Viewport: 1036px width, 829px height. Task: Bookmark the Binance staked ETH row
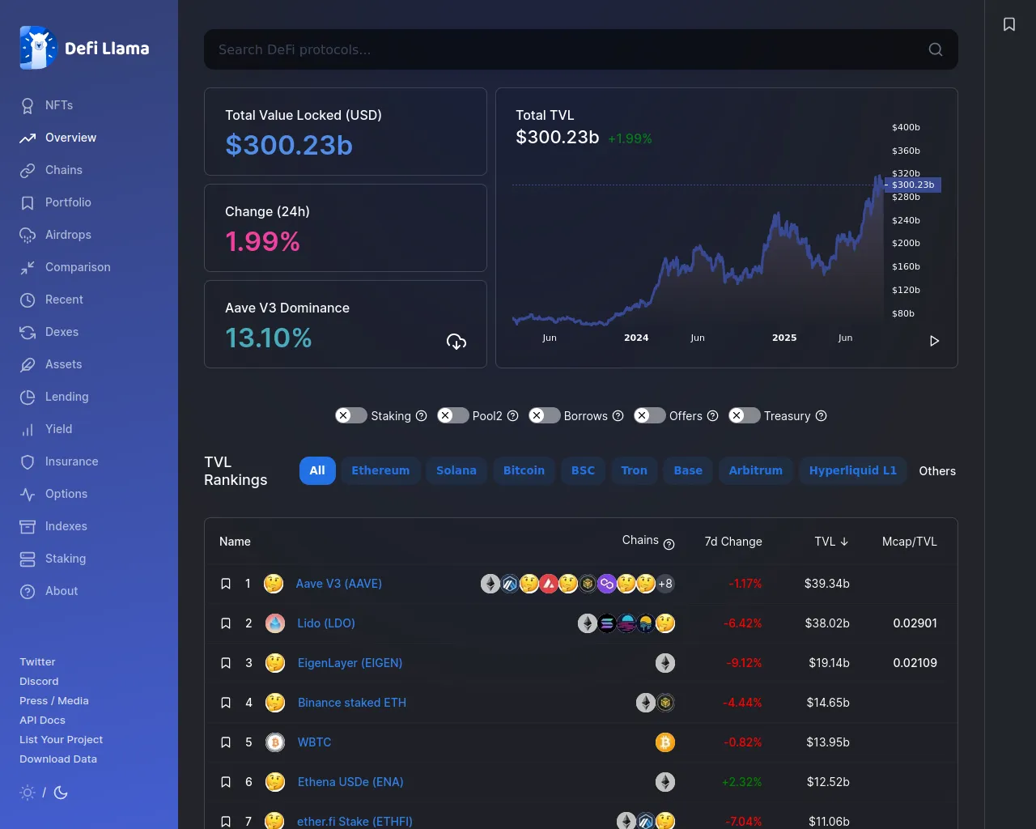(226, 703)
